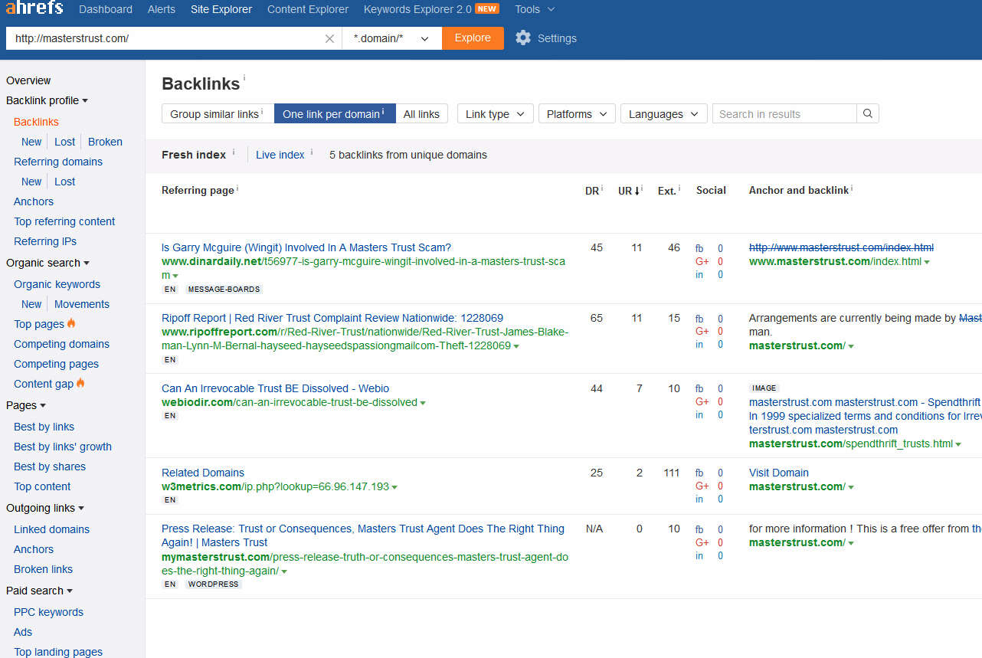Open Movements under Organic keywords
This screenshot has height=658, width=982.
[x=82, y=304]
